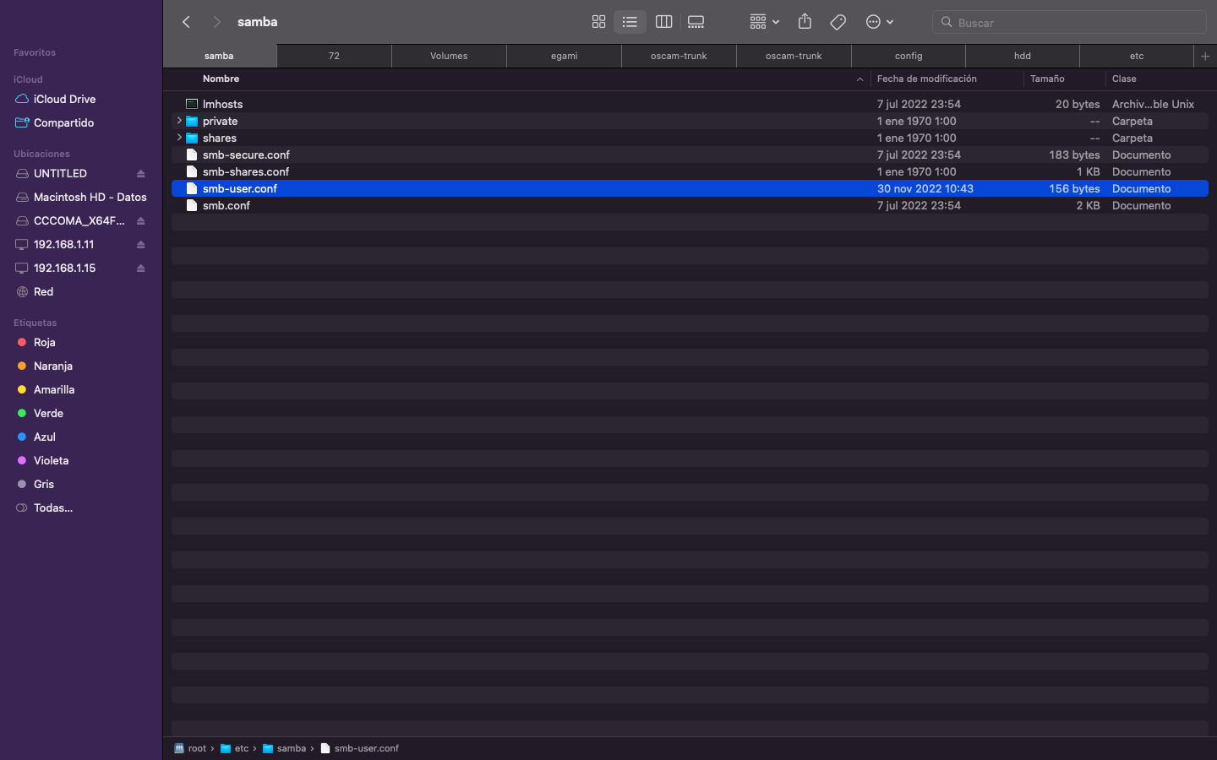Click etc in the path bar
Image resolution: width=1217 pixels, height=760 pixels.
[x=241, y=748]
